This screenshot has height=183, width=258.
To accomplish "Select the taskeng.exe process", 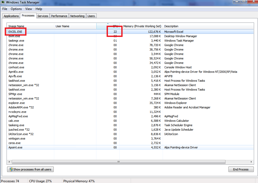I will click(x=130, y=125).
